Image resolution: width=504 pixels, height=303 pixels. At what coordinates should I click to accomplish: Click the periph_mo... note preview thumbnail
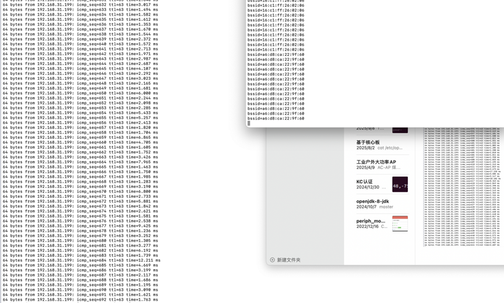pos(400,223)
